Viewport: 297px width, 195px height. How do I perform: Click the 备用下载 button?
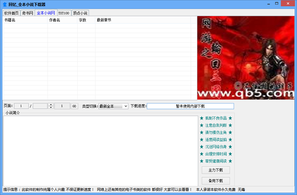click(216, 181)
